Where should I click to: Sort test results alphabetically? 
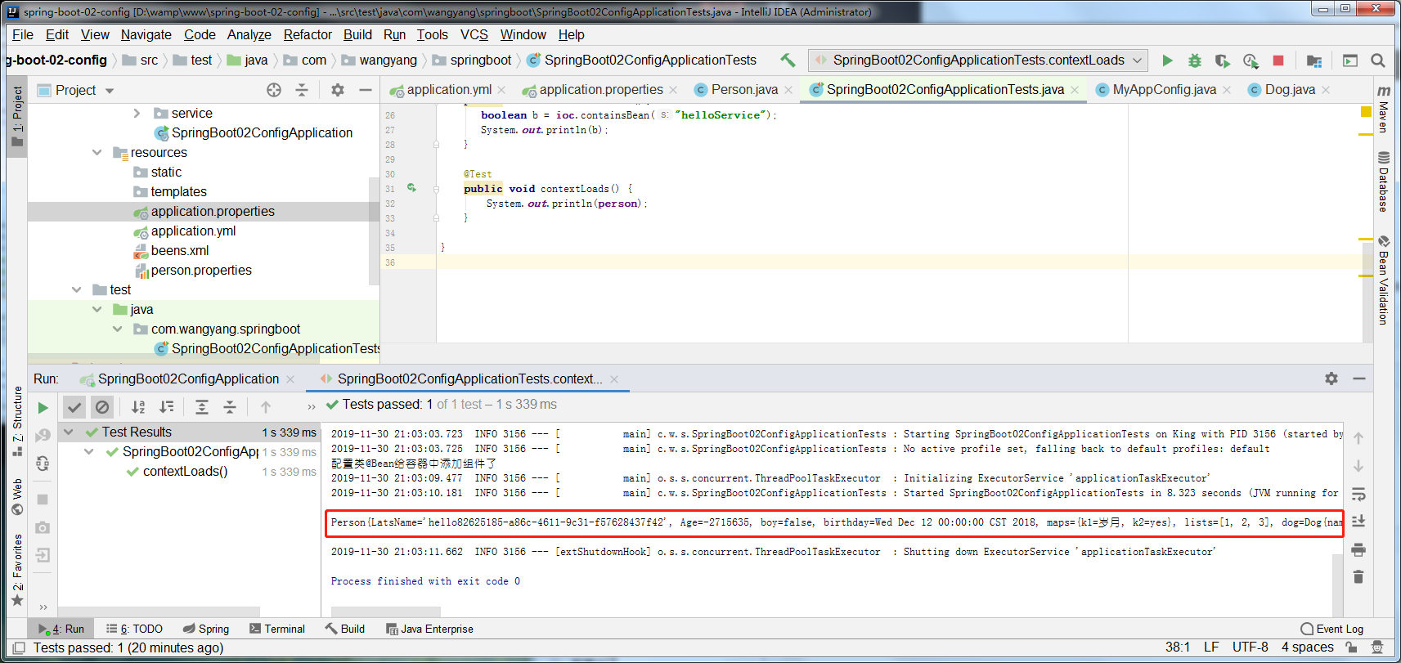(138, 406)
